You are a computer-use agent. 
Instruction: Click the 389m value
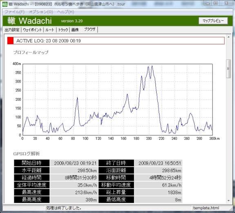91,200
